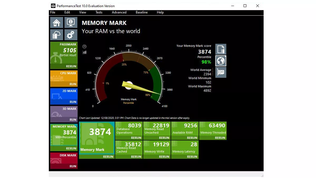Open the Help menu
Image resolution: width=316 pixels, height=178 pixels.
tap(160, 12)
